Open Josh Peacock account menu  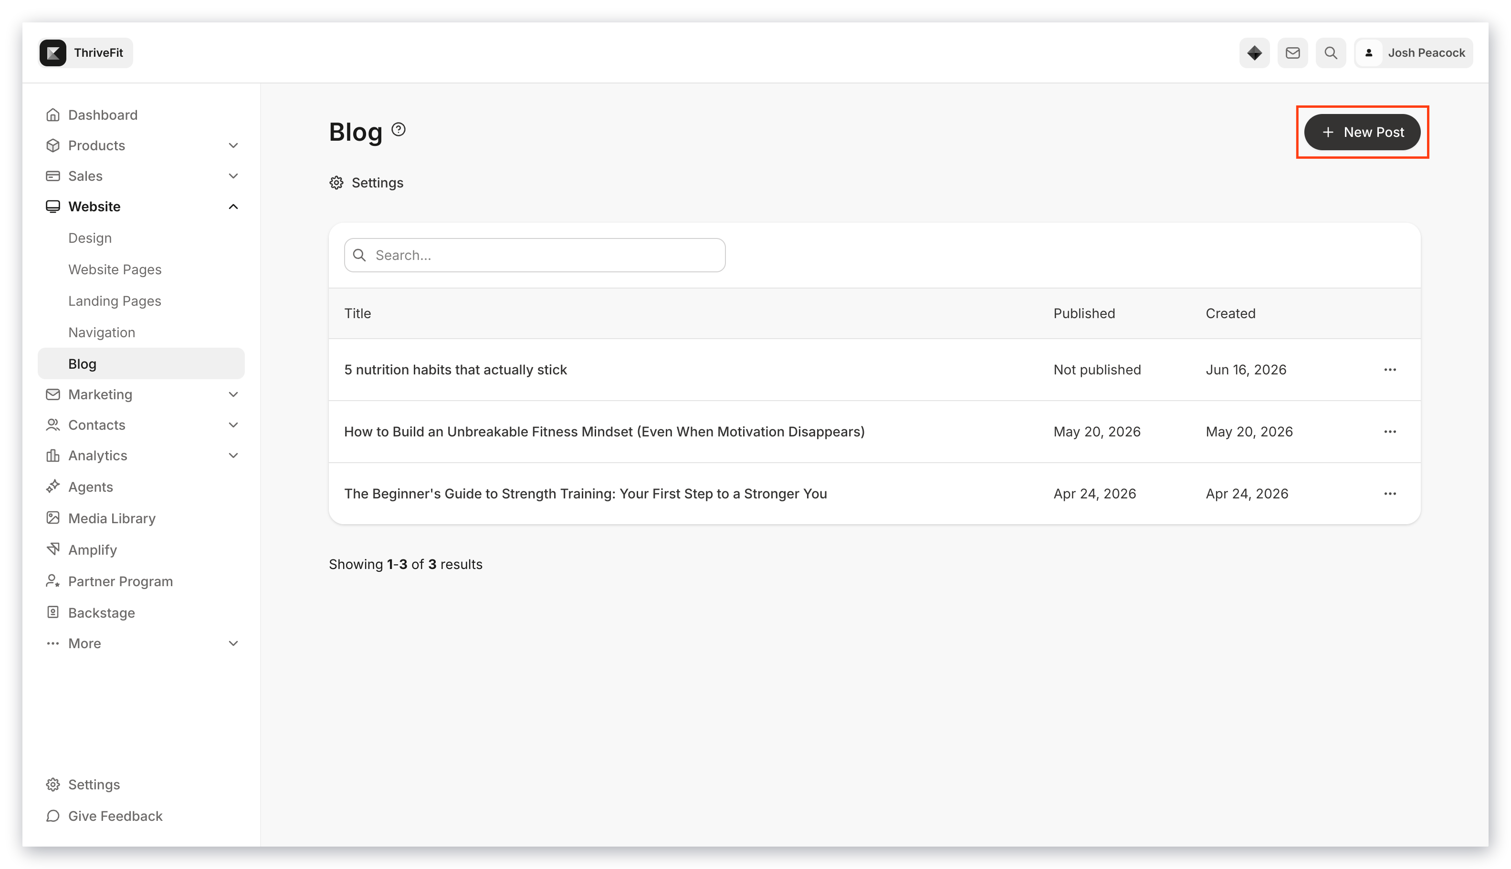pos(1414,52)
